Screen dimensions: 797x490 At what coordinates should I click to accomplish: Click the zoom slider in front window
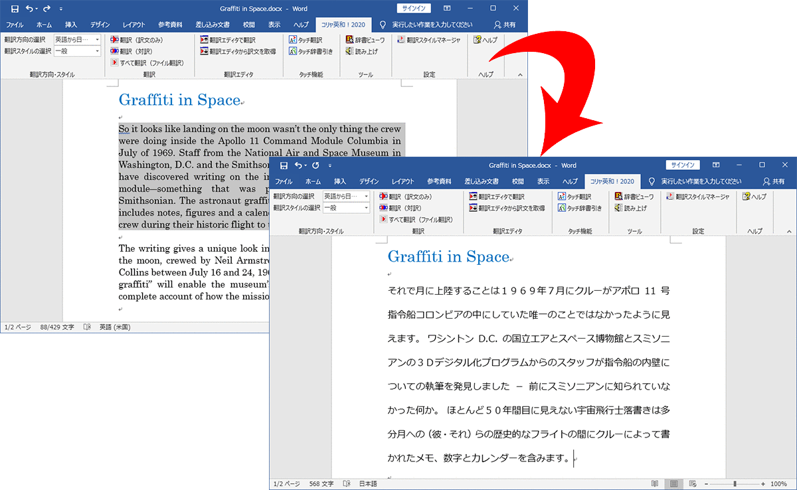(x=735, y=484)
